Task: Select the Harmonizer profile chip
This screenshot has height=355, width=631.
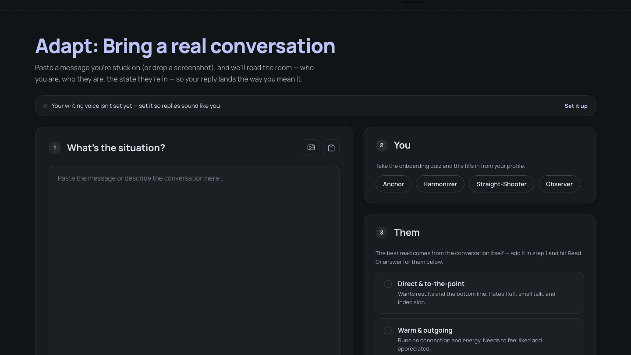Action: [x=440, y=184]
